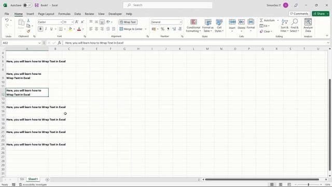Toggle Merge & Center
The image size is (332, 187).
pyautogui.click(x=131, y=29)
